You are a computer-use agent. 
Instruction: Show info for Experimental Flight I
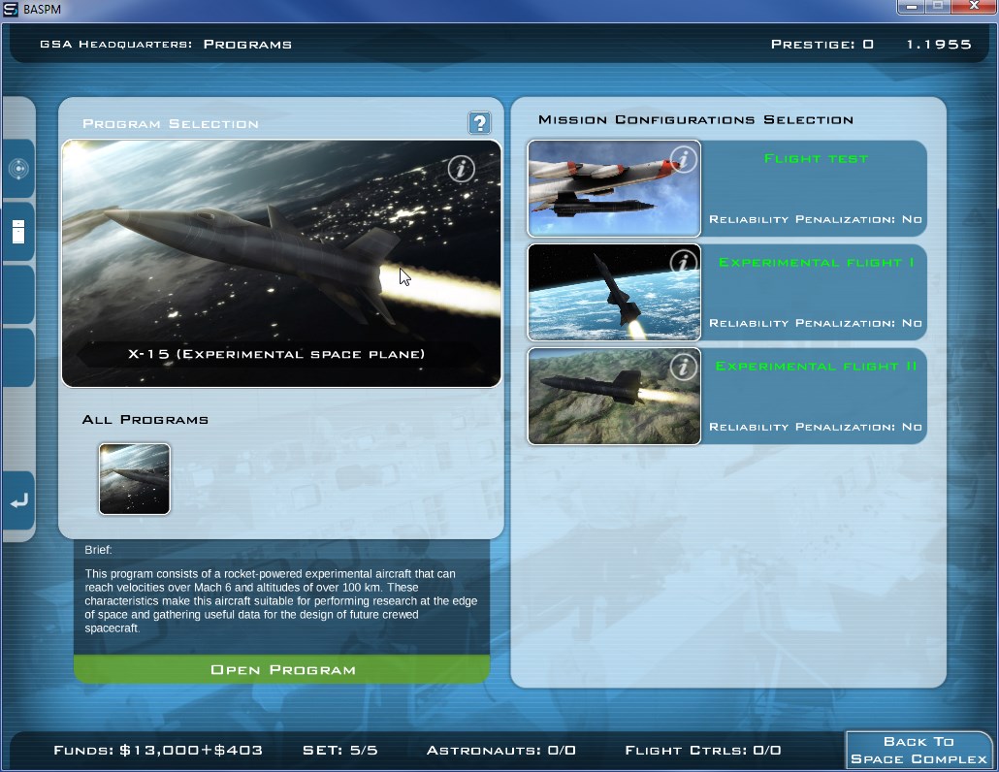point(684,263)
